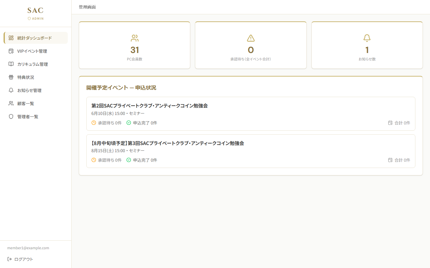The image size is (430, 268).
Task: Click the お知らせ数 card showing 1
Action: pyautogui.click(x=367, y=45)
